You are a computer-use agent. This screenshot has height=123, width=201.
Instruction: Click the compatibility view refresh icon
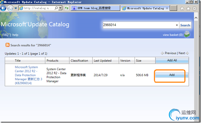pos(67,8)
